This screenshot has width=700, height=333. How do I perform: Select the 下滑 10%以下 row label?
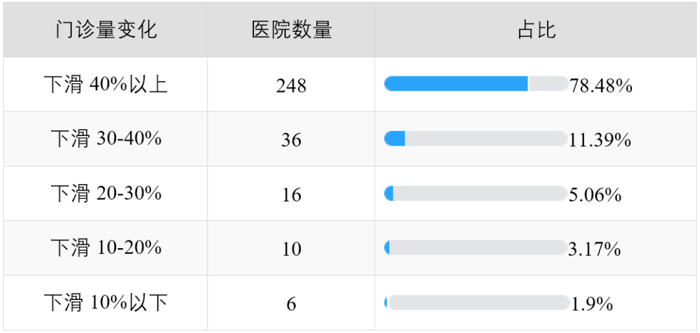click(106, 303)
